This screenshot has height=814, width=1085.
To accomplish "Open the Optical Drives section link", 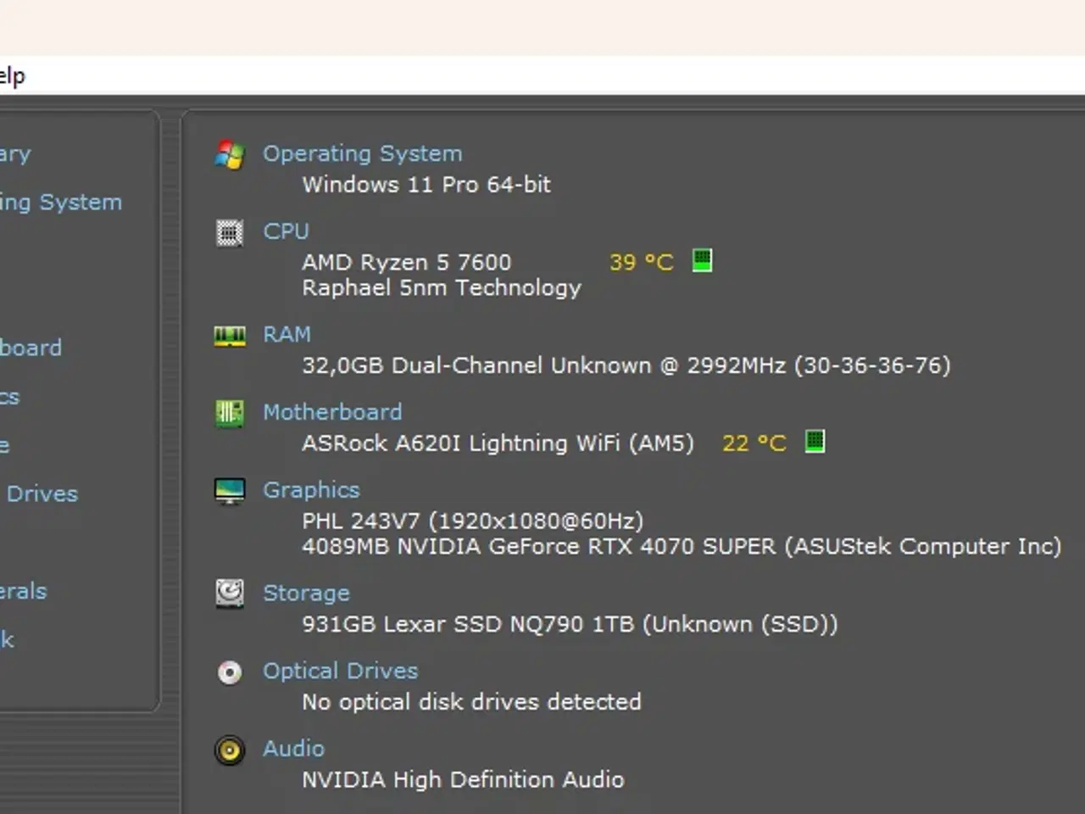I will point(340,672).
